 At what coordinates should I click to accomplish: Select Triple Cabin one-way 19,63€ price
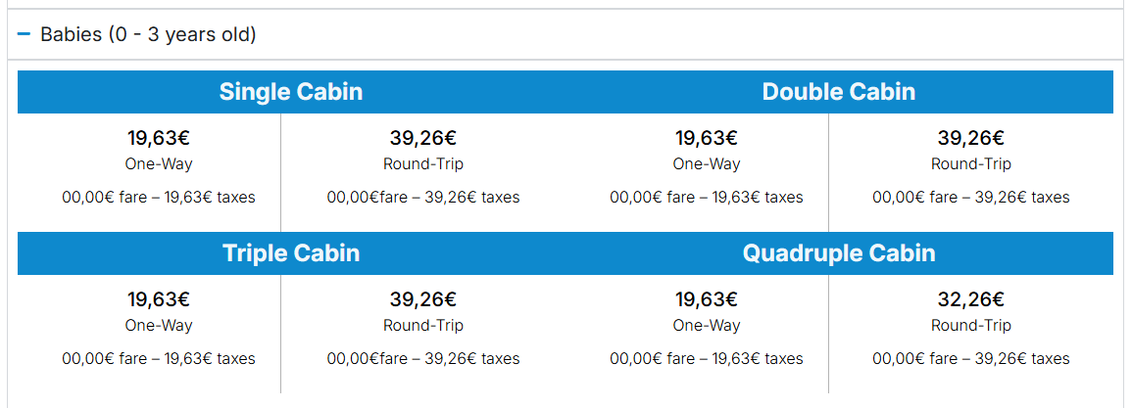159,299
